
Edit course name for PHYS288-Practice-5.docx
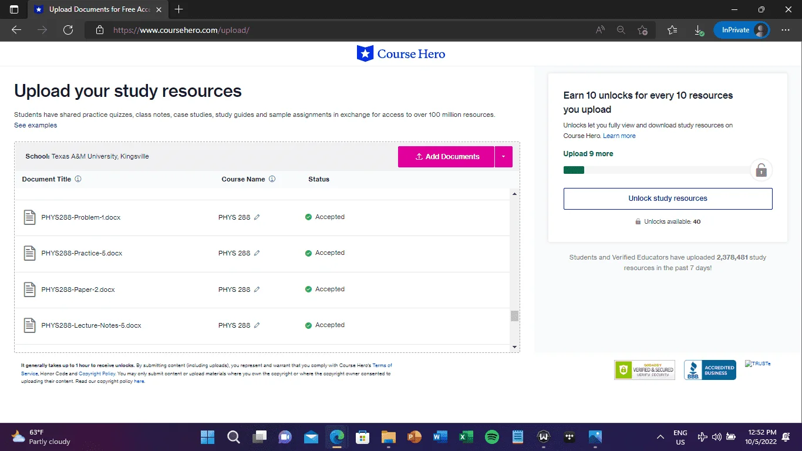(x=257, y=253)
